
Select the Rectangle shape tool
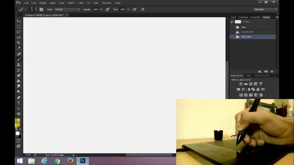(18, 114)
